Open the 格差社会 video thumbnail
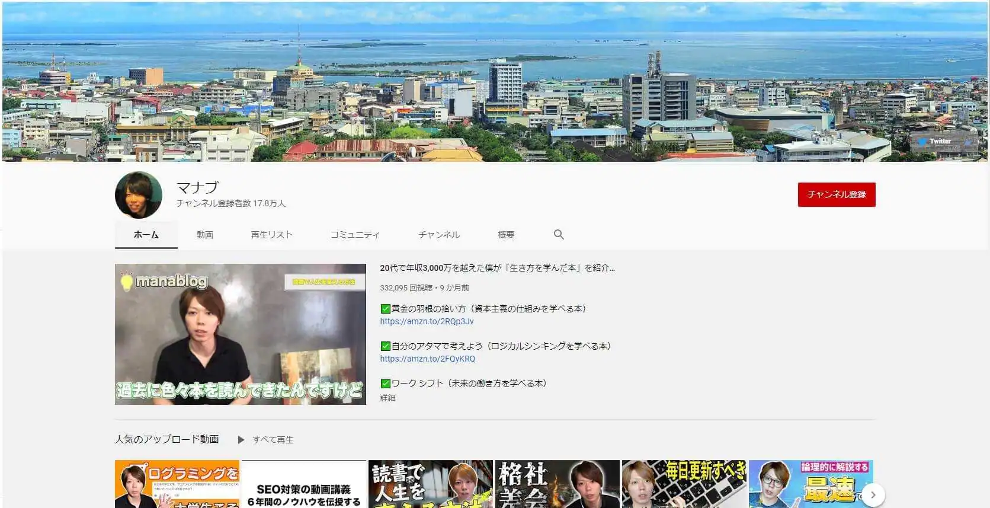The height and width of the screenshot is (508, 990). tap(557, 484)
